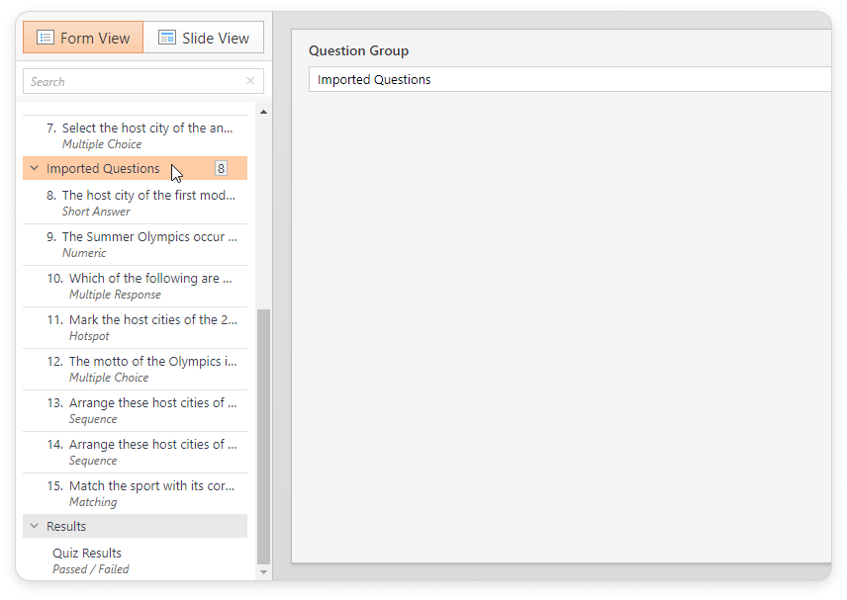Image resolution: width=847 pixels, height=600 pixels.
Task: Click the scroll up arrow in question list
Action: pos(263,113)
